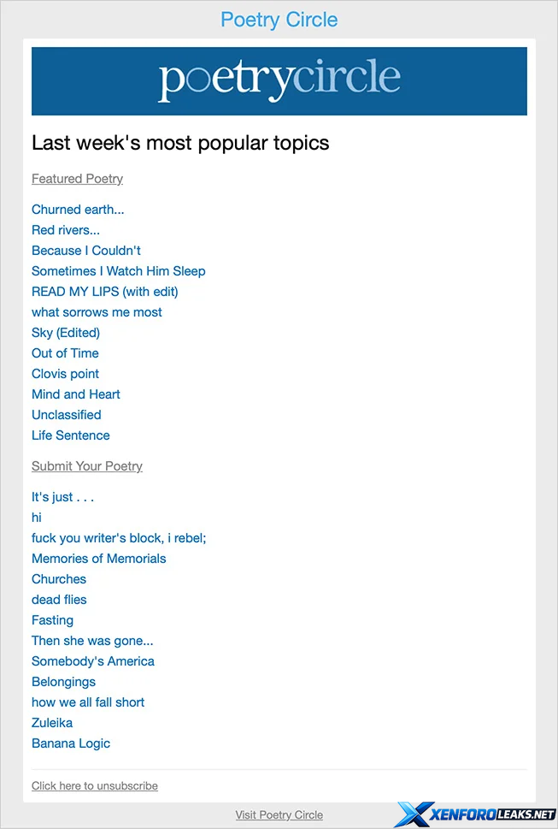Open 'Memories of Memorials' topic
This screenshot has width=558, height=829.
98,559
